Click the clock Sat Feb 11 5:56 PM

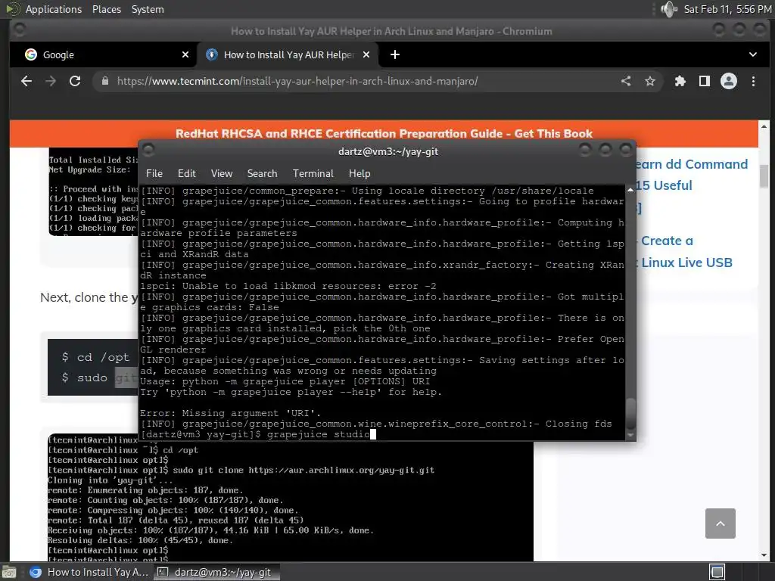coord(727,9)
